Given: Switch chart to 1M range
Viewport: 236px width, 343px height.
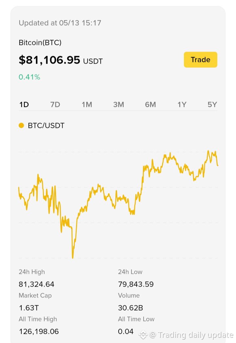Looking at the screenshot, I should click(x=87, y=105).
